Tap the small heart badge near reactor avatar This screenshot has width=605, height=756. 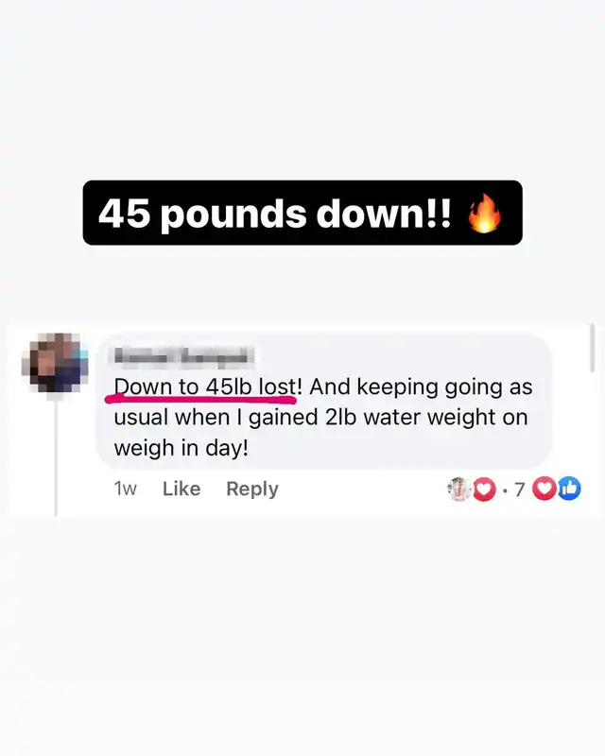(x=484, y=490)
